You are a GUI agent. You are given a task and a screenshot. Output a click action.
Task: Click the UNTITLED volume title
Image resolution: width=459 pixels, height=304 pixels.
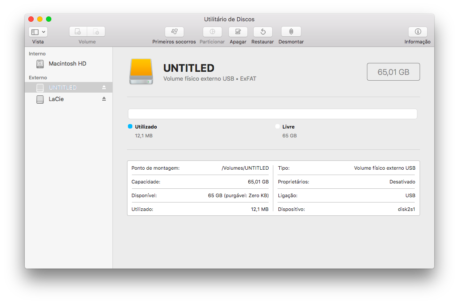point(189,68)
